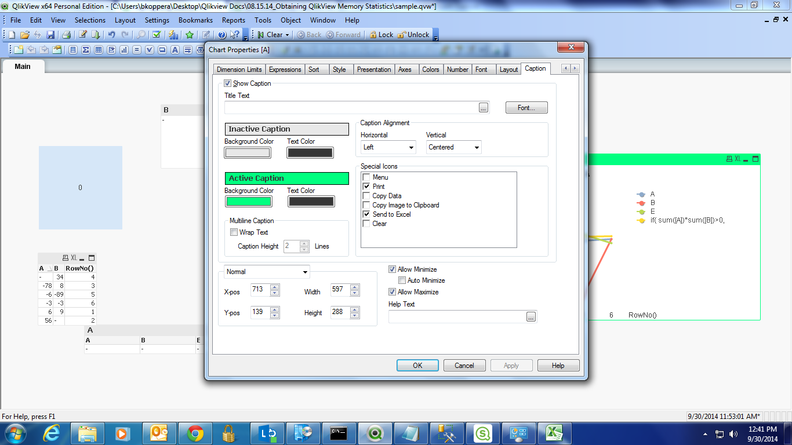
Task: Undo the last action in the toolbar
Action: pos(111,35)
